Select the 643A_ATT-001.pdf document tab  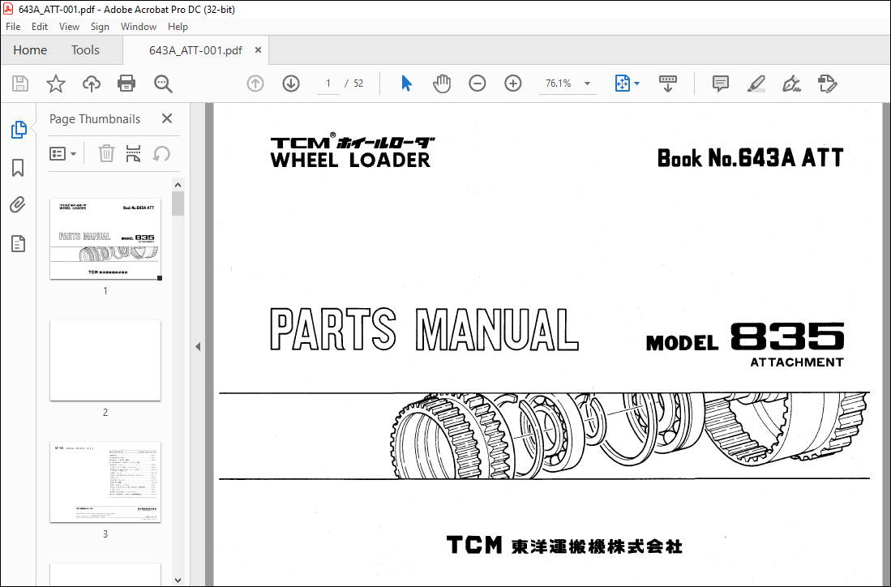[195, 50]
